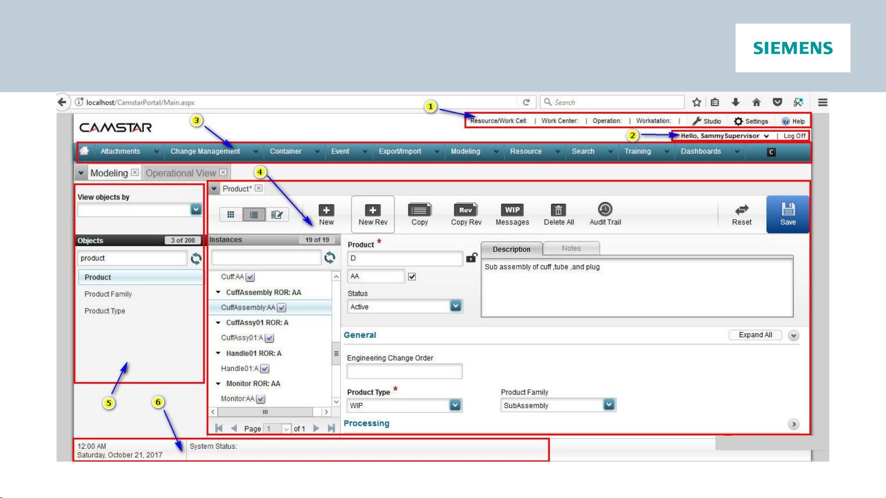
Task: Click the Save disk icon
Action: coord(788,210)
